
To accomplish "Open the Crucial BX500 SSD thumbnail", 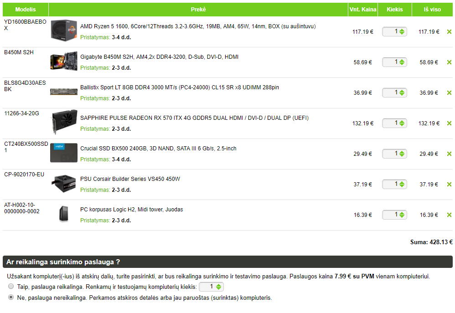I will tap(64, 153).
